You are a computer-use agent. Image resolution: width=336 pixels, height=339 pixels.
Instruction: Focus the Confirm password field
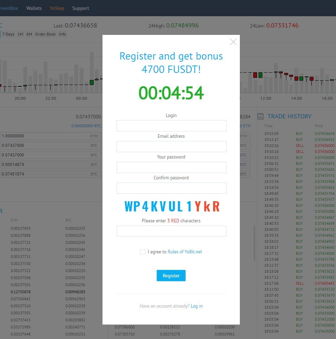pyautogui.click(x=172, y=188)
